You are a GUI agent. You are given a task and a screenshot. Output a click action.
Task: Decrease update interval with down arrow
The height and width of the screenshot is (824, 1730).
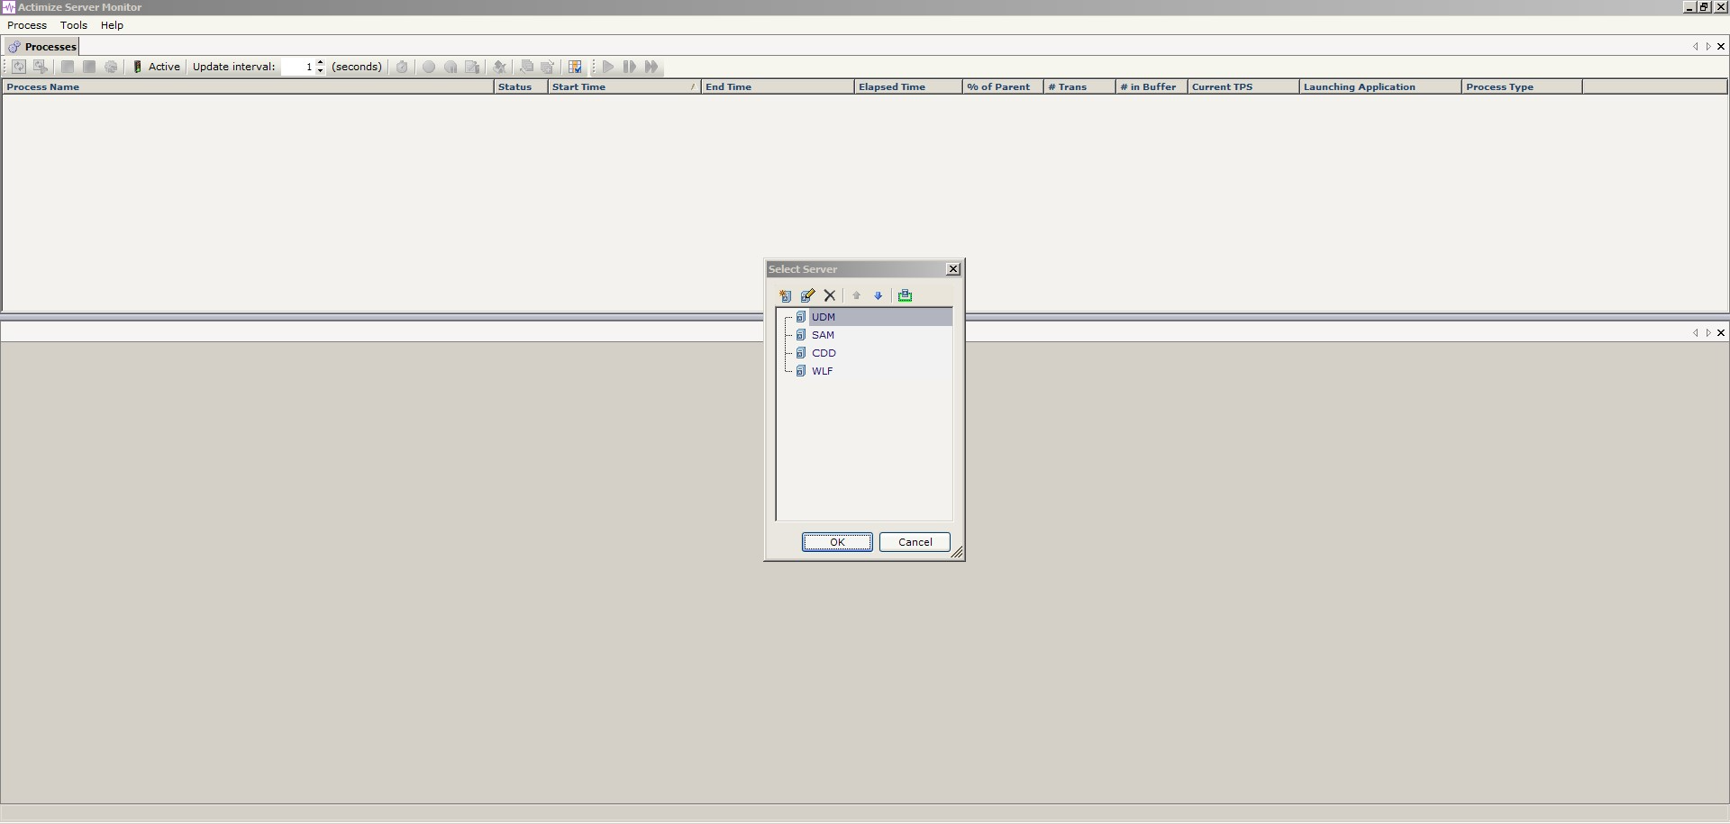pos(321,71)
